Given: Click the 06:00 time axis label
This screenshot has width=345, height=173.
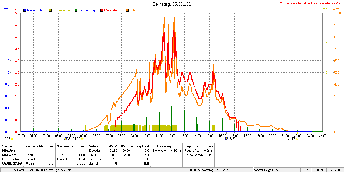Looking at the screenshot, I should click(96, 135).
